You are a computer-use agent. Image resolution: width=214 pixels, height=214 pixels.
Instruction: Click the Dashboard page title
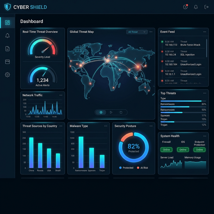pos(32,21)
